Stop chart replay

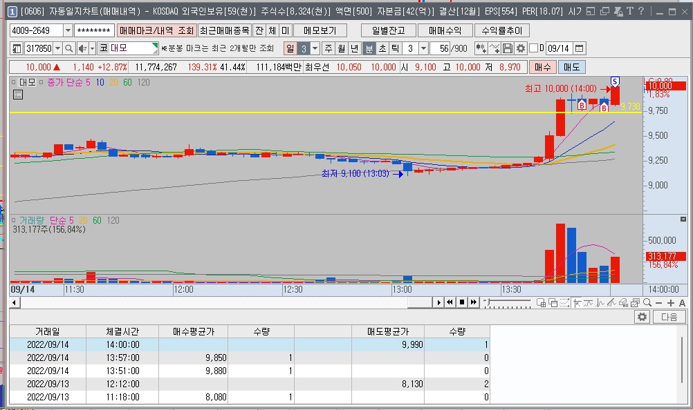click(x=462, y=302)
